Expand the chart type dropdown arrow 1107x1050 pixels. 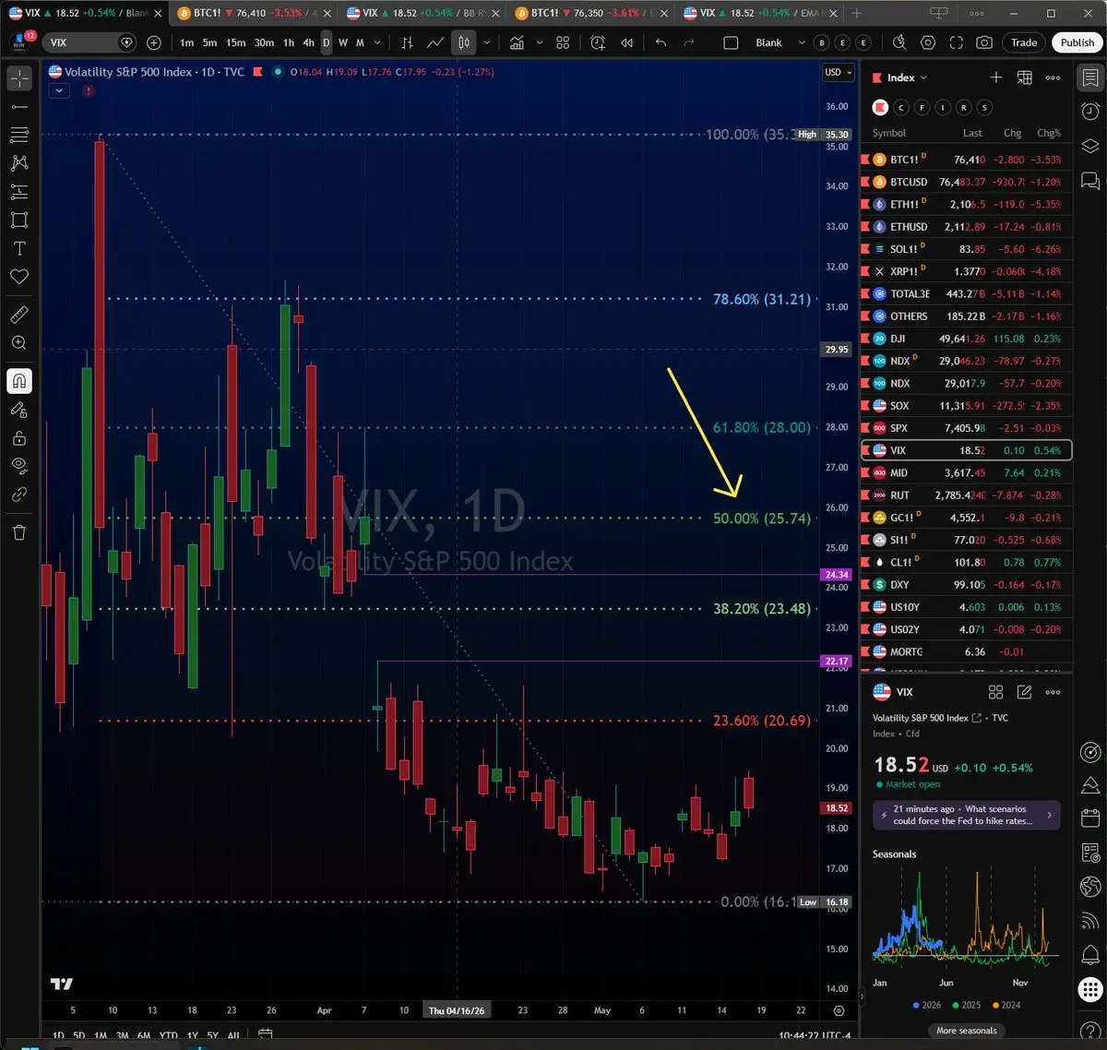tap(486, 42)
